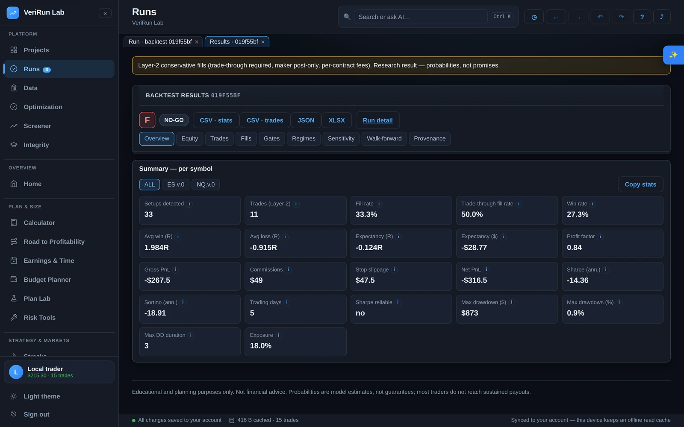Viewport: 684px width, 427px height.
Task: Open the Budget Planner
Action: pos(59,280)
